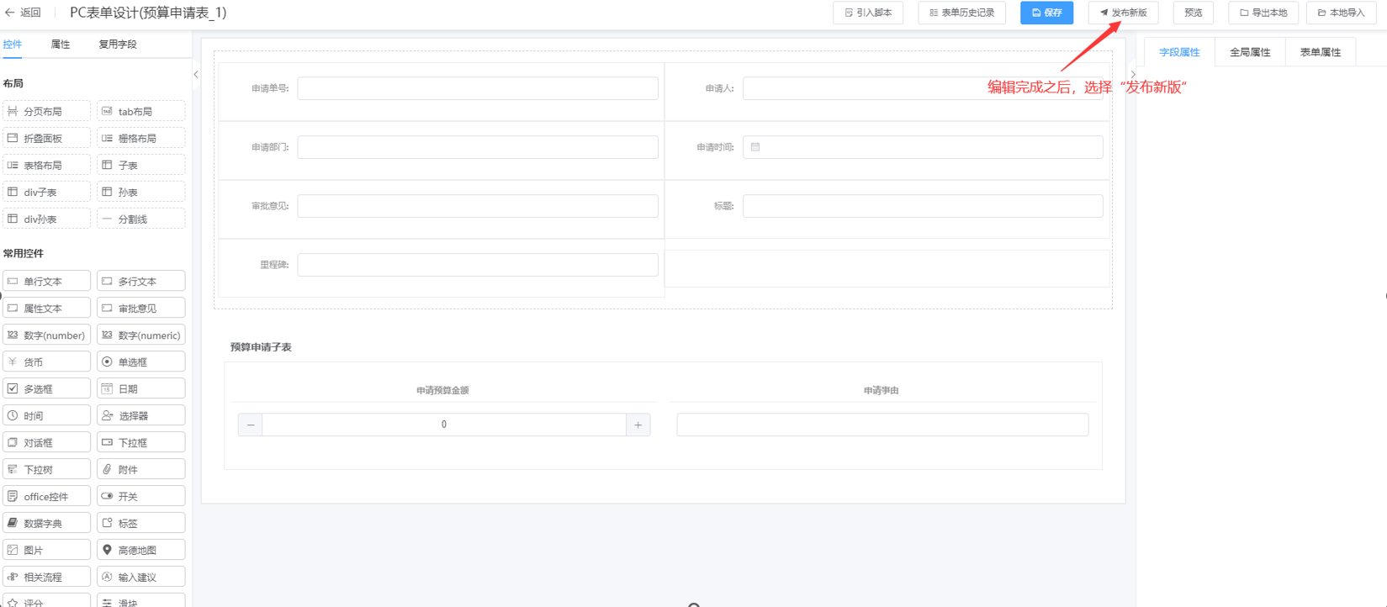
Task: Switch to the 控件 tab
Action: pyautogui.click(x=13, y=45)
